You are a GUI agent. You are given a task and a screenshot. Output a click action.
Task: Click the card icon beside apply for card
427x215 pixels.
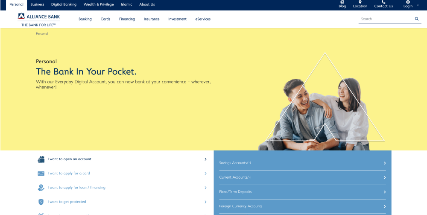point(41,174)
